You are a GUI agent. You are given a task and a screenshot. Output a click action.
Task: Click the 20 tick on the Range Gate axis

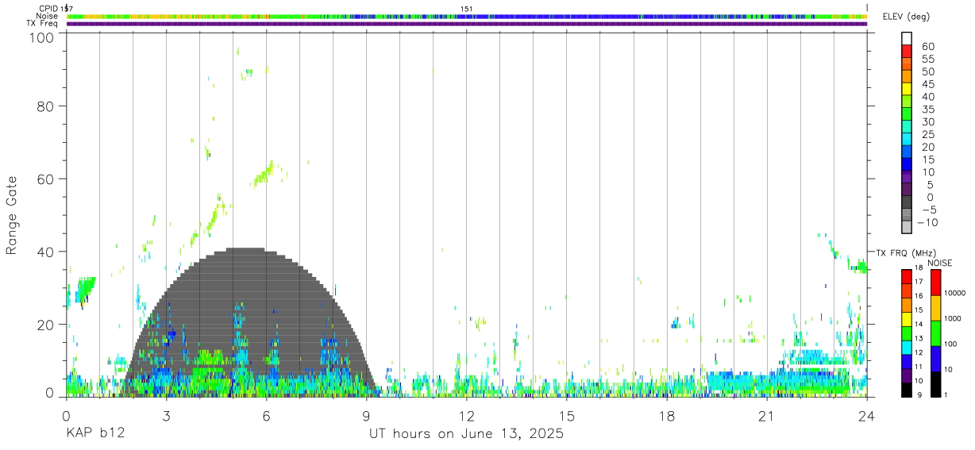(46, 325)
